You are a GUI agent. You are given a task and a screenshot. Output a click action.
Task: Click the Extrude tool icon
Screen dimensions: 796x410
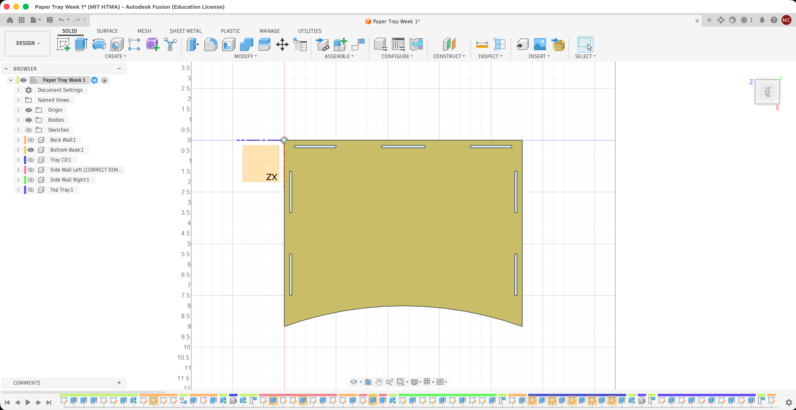click(81, 44)
